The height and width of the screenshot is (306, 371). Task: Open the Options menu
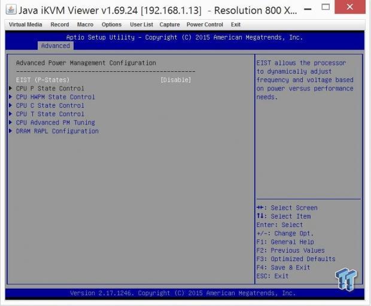[x=111, y=25]
